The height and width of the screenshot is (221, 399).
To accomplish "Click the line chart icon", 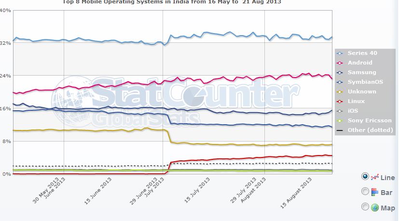I will [375, 177].
